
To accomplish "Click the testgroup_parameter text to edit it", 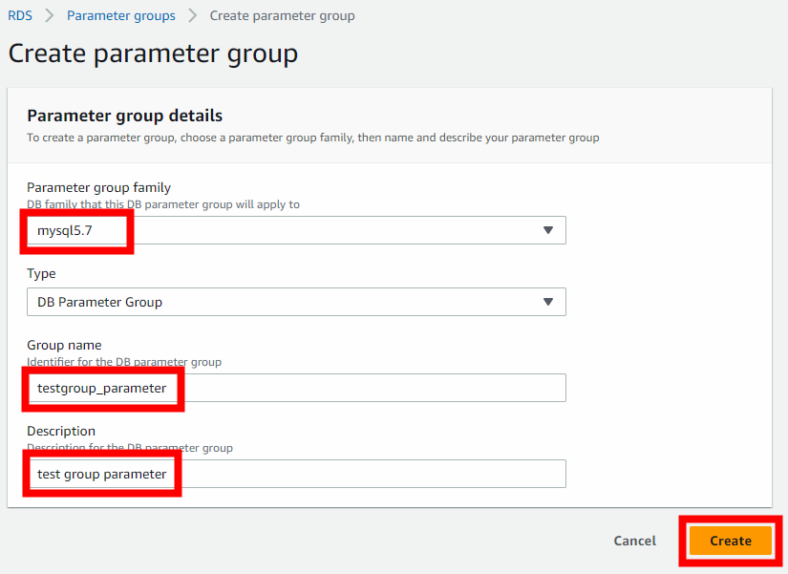I will coord(101,388).
